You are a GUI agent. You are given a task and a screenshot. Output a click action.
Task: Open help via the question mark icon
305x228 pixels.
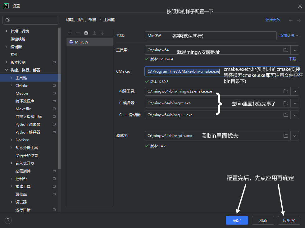[x=8, y=220]
